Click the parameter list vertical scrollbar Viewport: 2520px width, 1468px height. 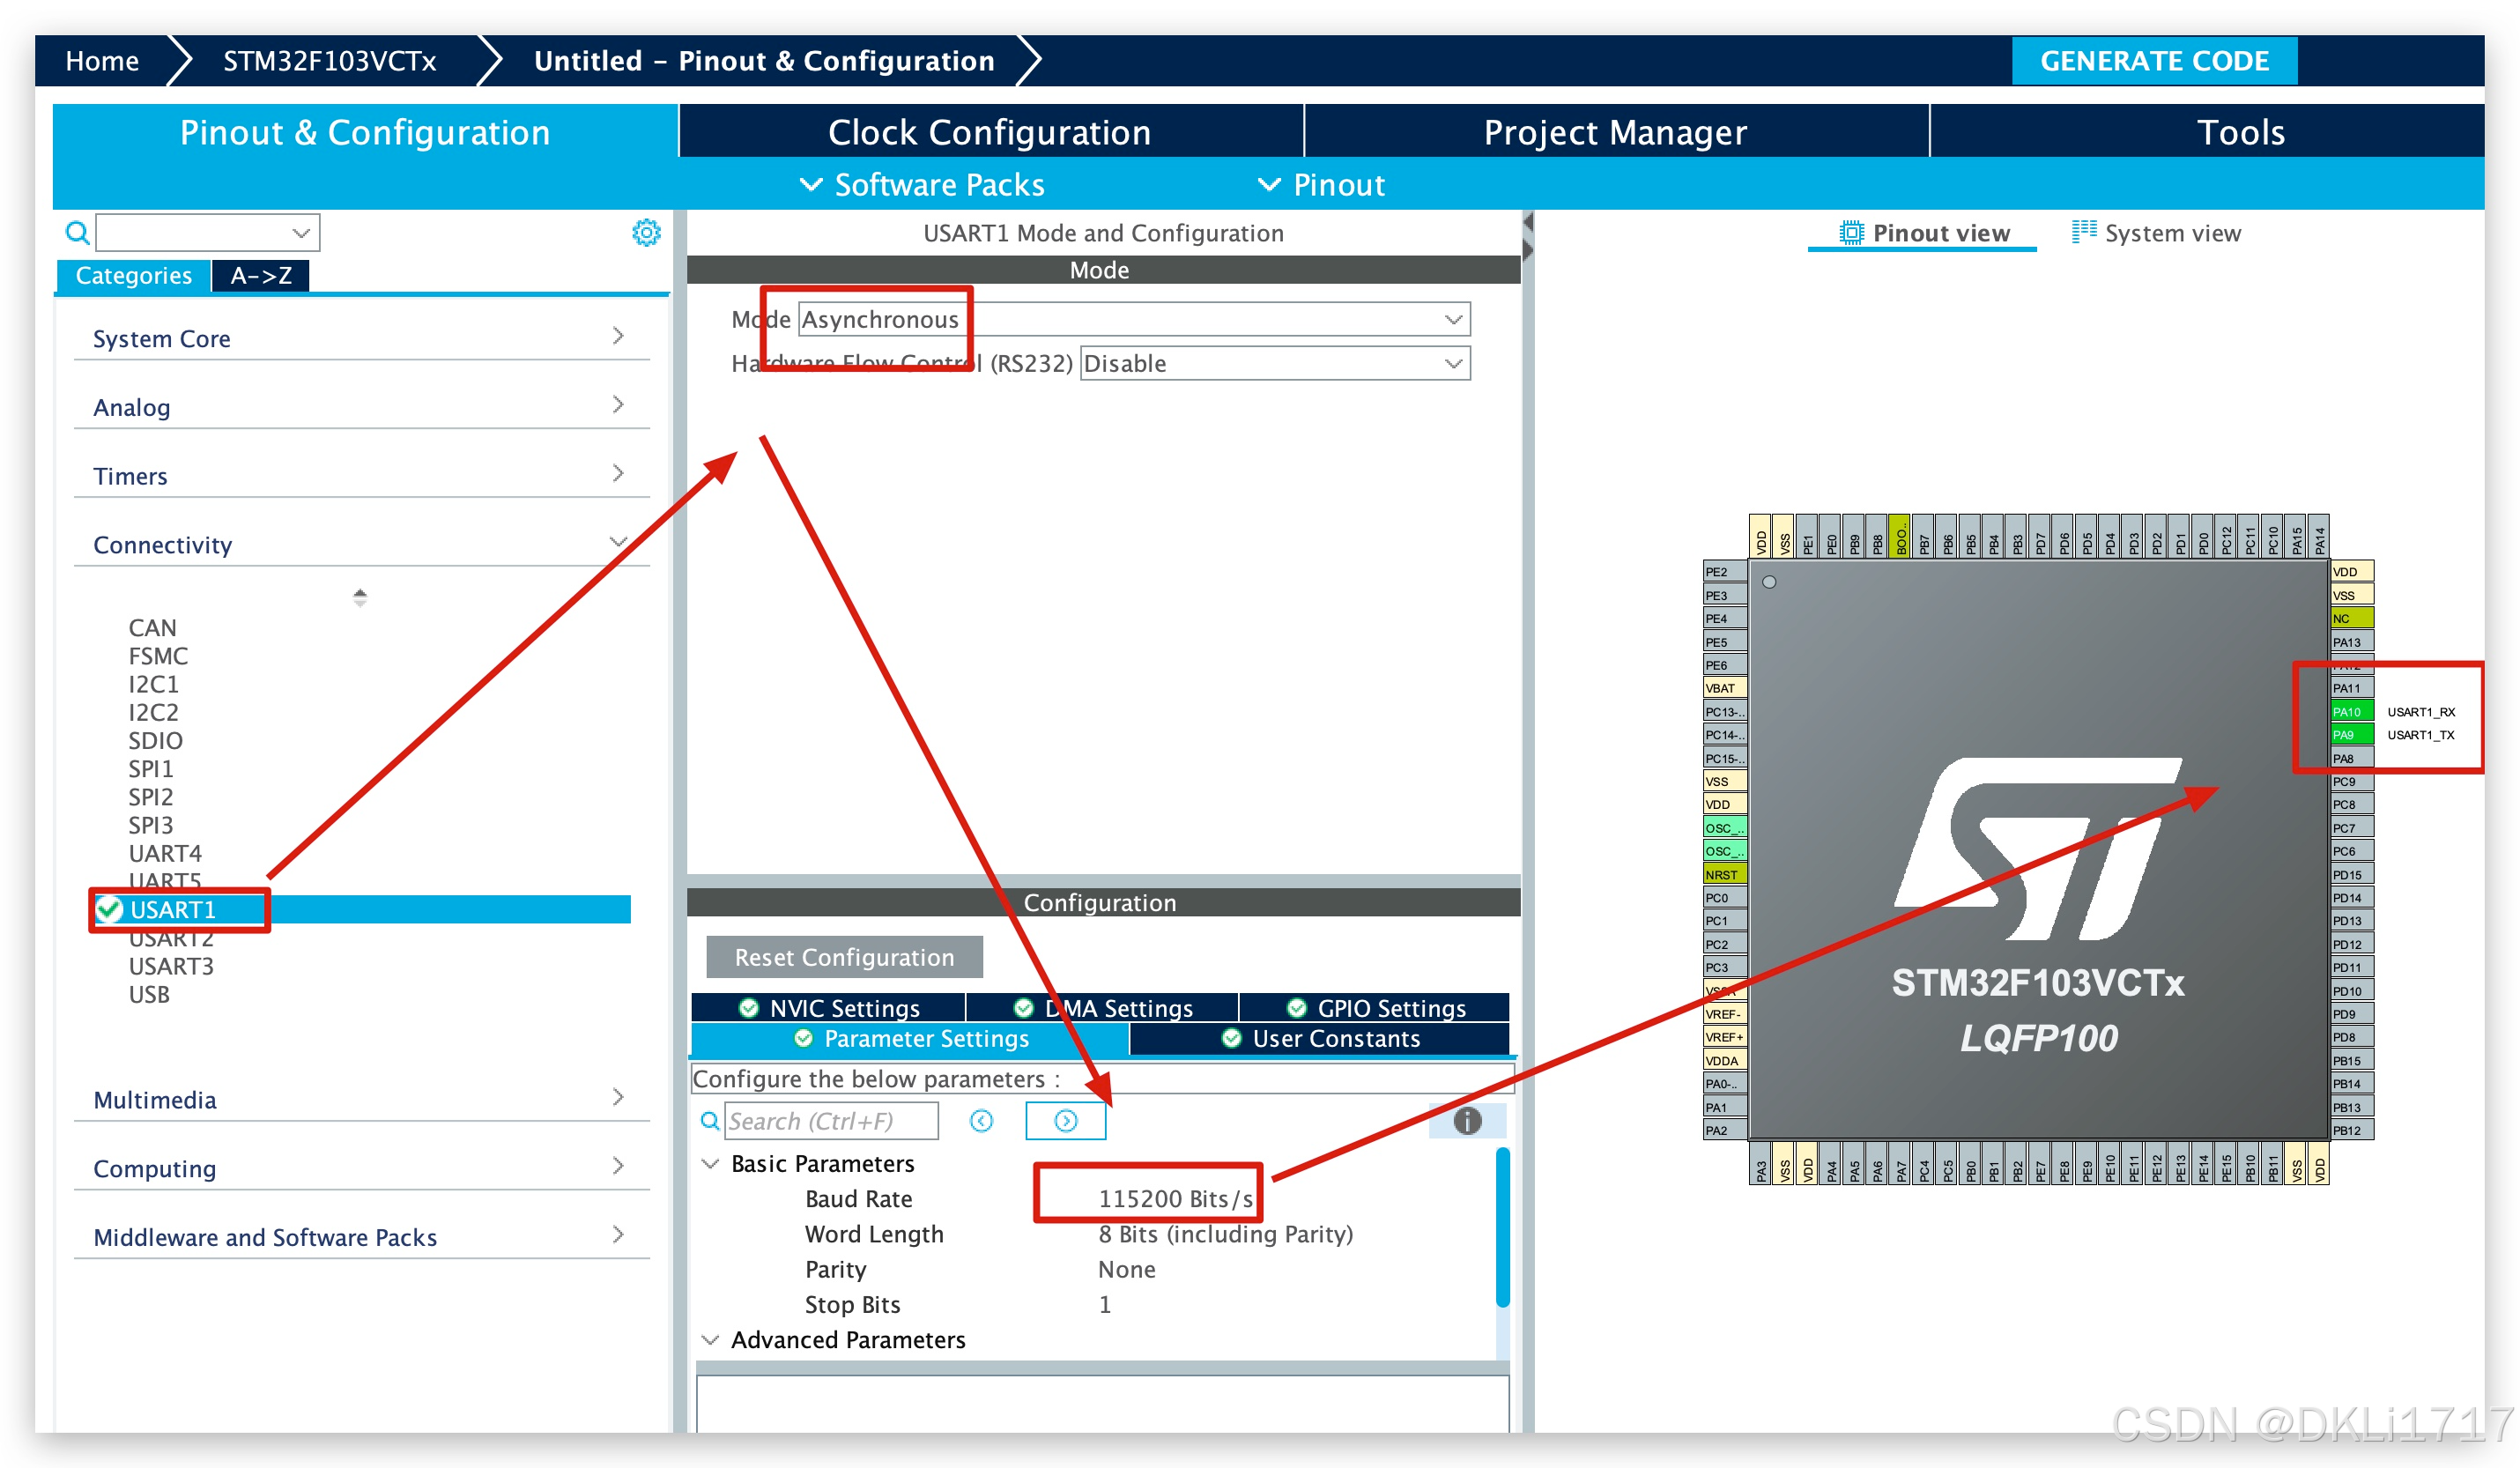1501,1230
